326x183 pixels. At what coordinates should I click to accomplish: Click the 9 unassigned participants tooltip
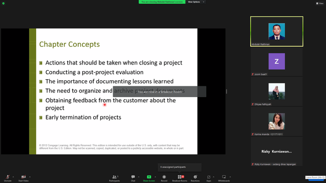coord(180,167)
